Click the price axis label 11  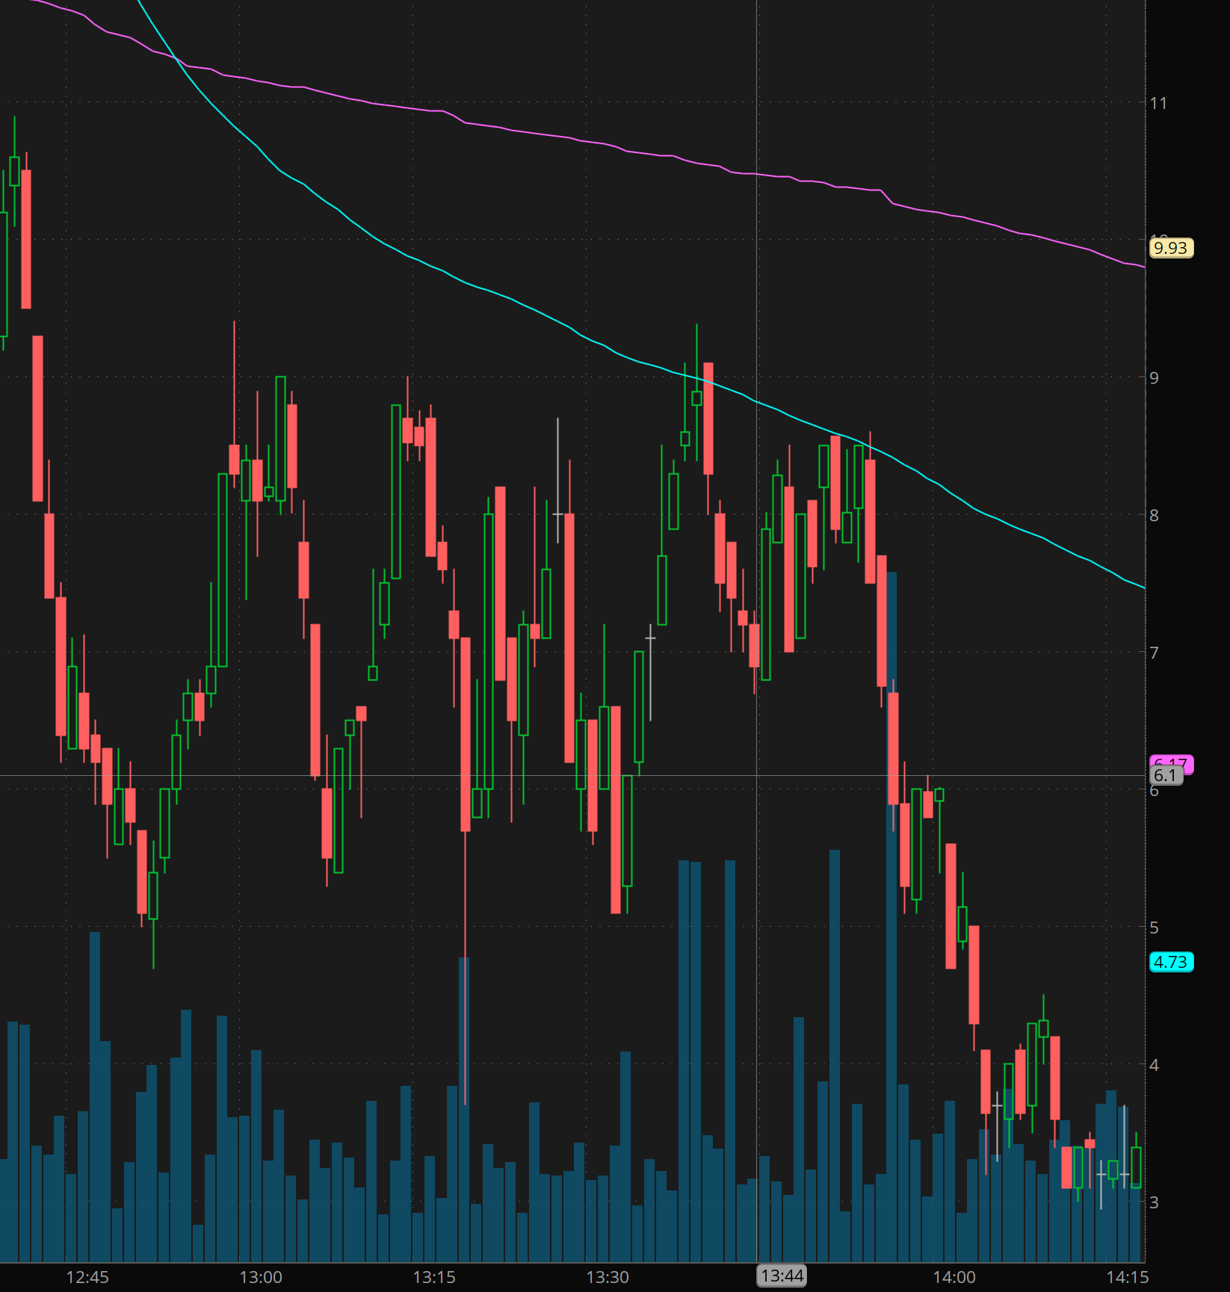1158,103
